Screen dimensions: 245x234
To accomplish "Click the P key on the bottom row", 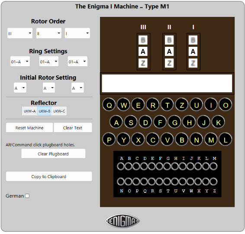I will 109,140.
